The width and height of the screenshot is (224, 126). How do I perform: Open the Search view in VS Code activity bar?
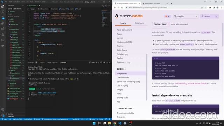click(3, 12)
